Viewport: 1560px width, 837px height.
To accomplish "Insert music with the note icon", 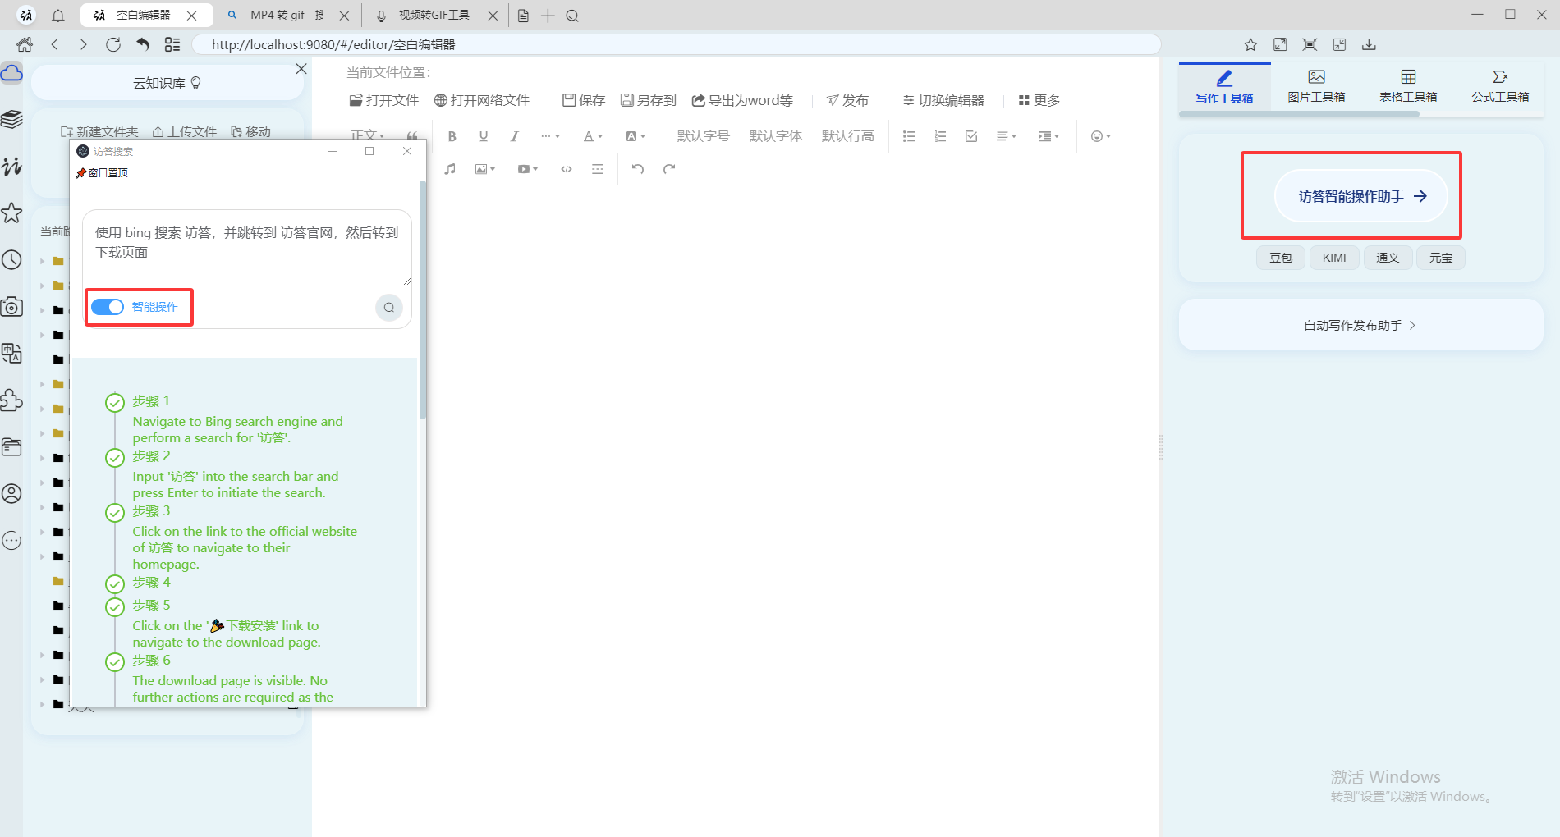I will [x=450, y=169].
